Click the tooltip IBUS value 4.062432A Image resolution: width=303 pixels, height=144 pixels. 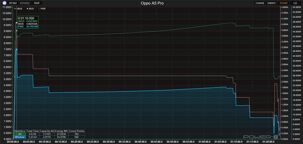[x=32, y=24]
